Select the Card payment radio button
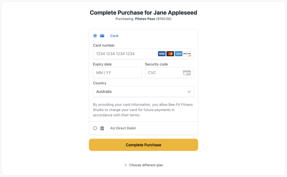The height and width of the screenshot is (177, 287). 95,36
